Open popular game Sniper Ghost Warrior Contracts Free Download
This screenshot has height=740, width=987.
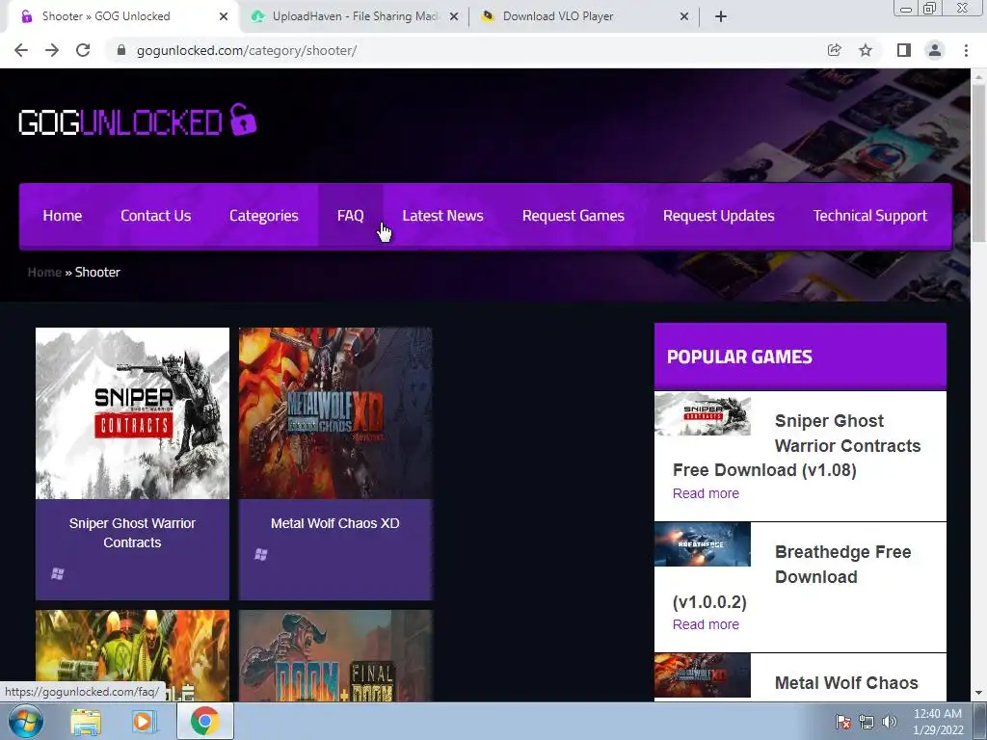pyautogui.click(x=796, y=445)
